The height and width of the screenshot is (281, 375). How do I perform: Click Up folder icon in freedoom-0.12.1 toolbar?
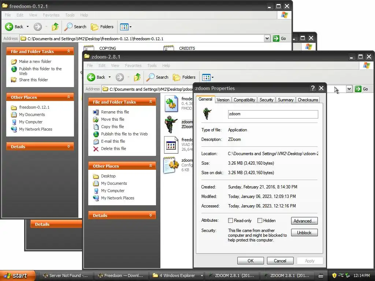tap(55, 27)
